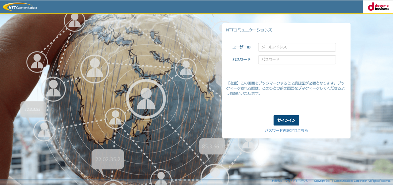Click the 22.3.3.55 speech bubble
The image size is (393, 185).
(x=33, y=109)
